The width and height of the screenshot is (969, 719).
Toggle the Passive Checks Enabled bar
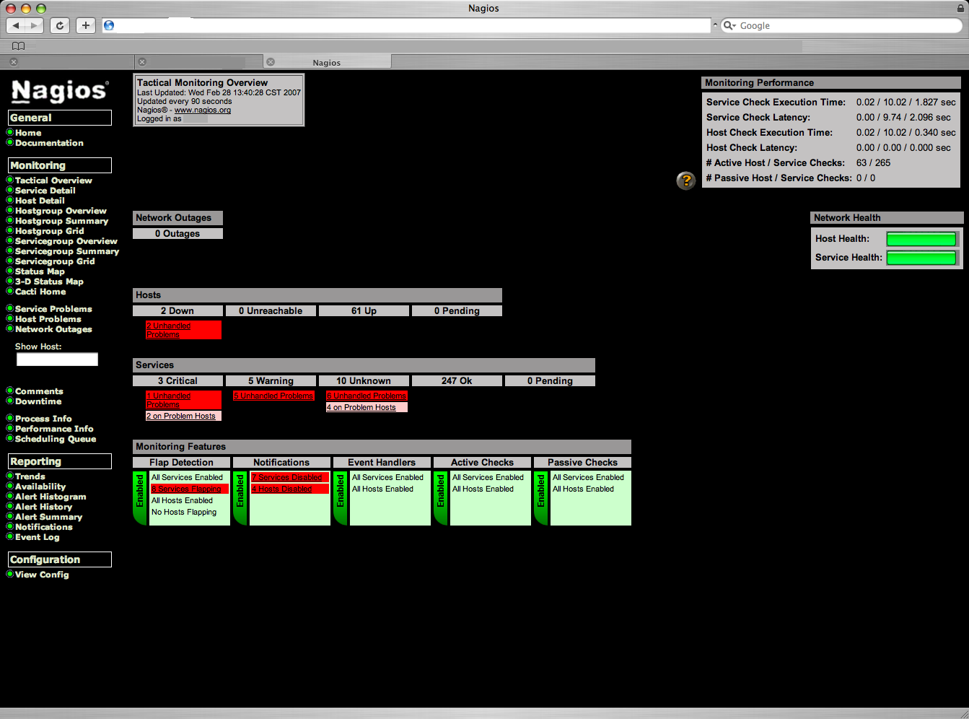point(541,497)
